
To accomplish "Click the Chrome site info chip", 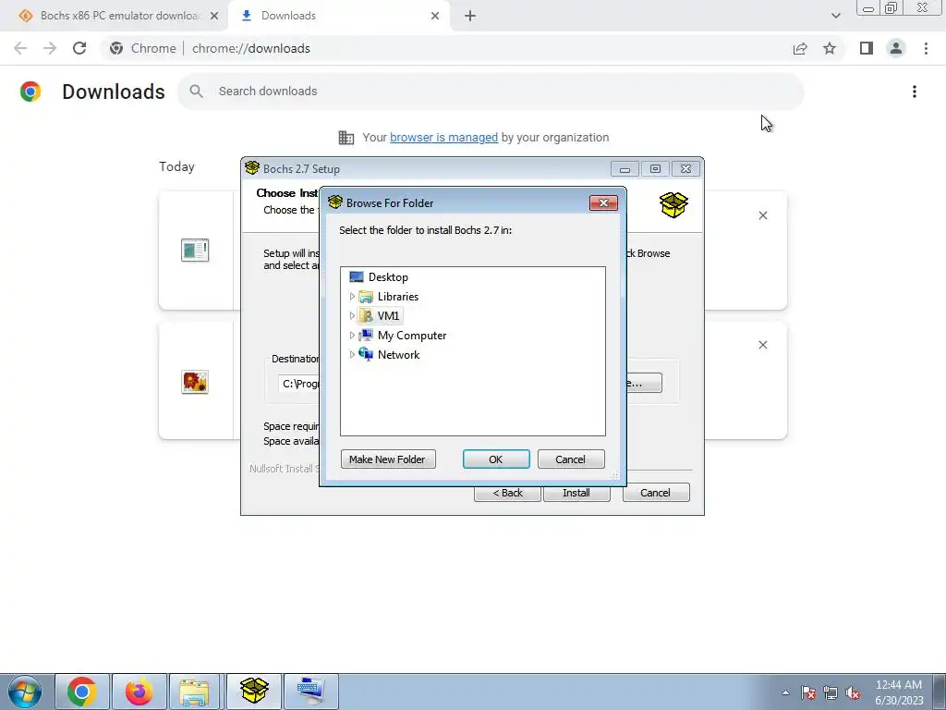I will click(x=143, y=48).
